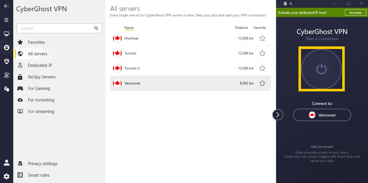368x183 pixels.
Task: Click the notification count 4
Action: [x=290, y=4]
